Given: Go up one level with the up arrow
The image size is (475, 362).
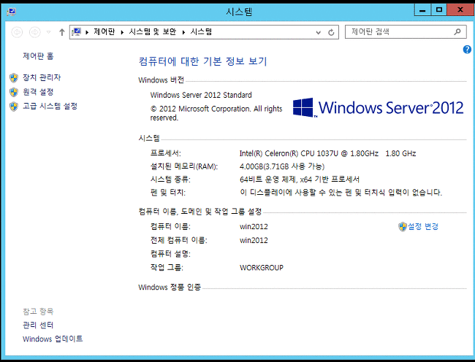Looking at the screenshot, I should (x=62, y=32).
